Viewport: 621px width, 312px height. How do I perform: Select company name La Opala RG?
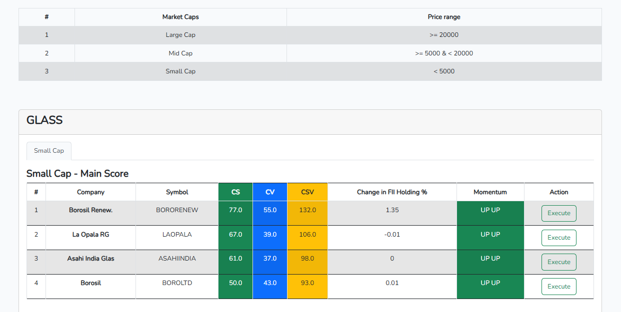point(90,235)
